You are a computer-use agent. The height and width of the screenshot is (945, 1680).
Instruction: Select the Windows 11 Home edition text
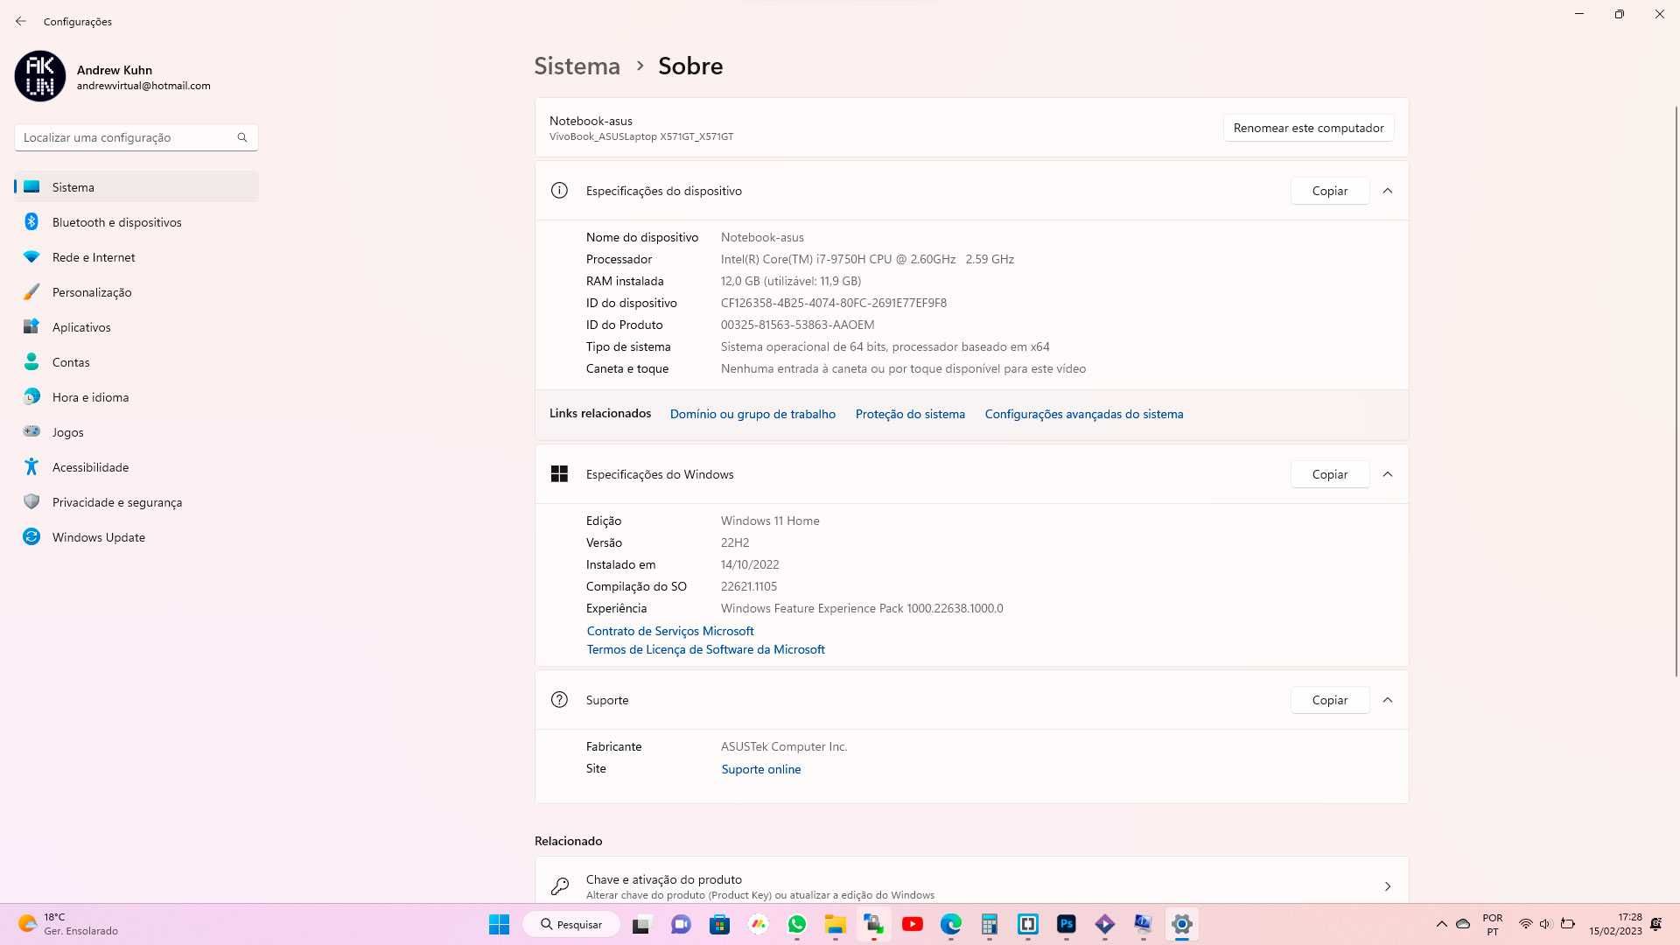tap(770, 521)
